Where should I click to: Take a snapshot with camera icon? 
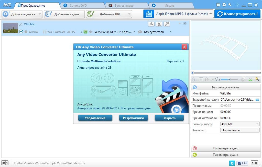click(208, 79)
